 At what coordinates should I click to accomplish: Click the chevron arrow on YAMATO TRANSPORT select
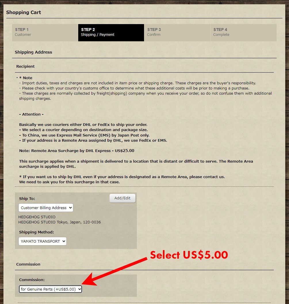coord(64,241)
